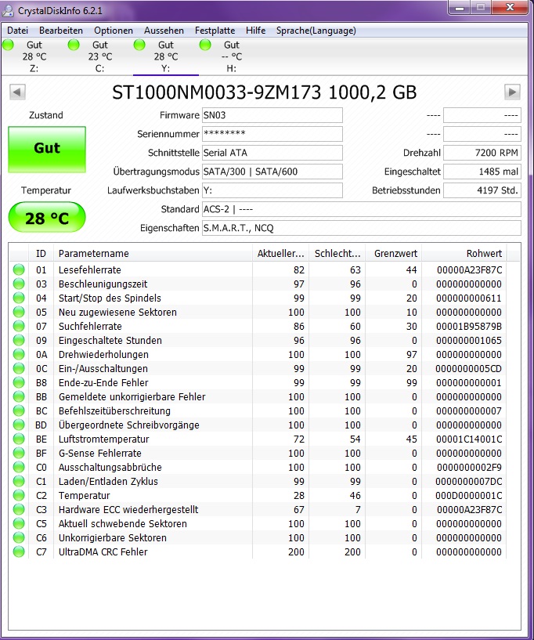This screenshot has width=534, height=640.
Task: Click status icon for Aktuell schwebende Sektoren
Action: pyautogui.click(x=19, y=523)
